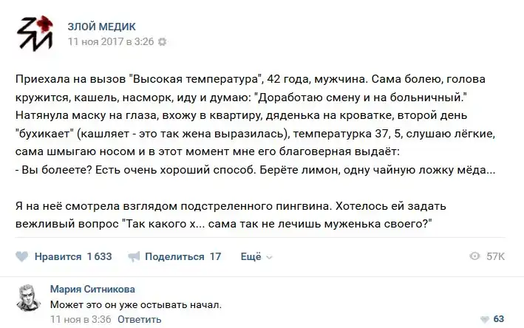Click the megaphone icon beside Поделиться
Screen dimensions: 524x328
(134, 256)
